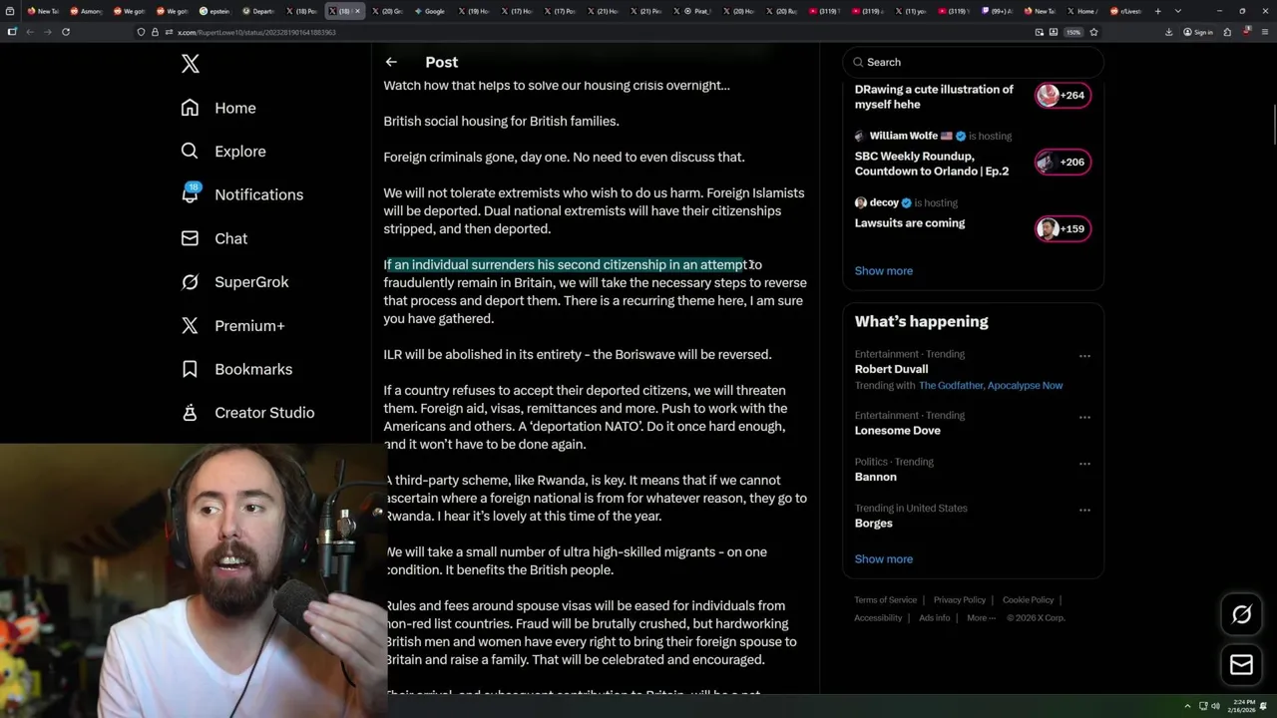Click the back arrow beside Post
Viewport: 1277px width, 718px height.
[x=391, y=62]
